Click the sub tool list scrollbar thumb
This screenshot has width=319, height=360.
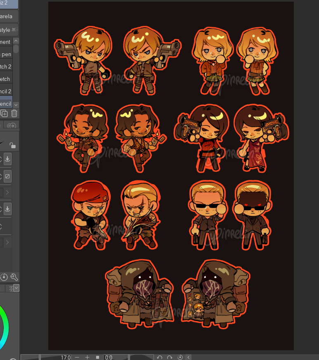[x=16, y=49]
